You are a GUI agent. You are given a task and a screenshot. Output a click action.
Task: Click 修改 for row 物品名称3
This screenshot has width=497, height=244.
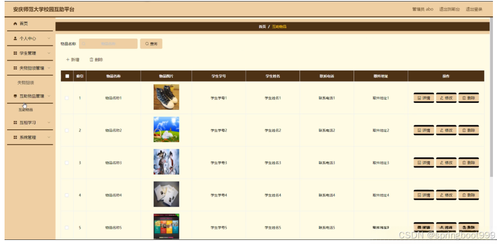pos(446,163)
